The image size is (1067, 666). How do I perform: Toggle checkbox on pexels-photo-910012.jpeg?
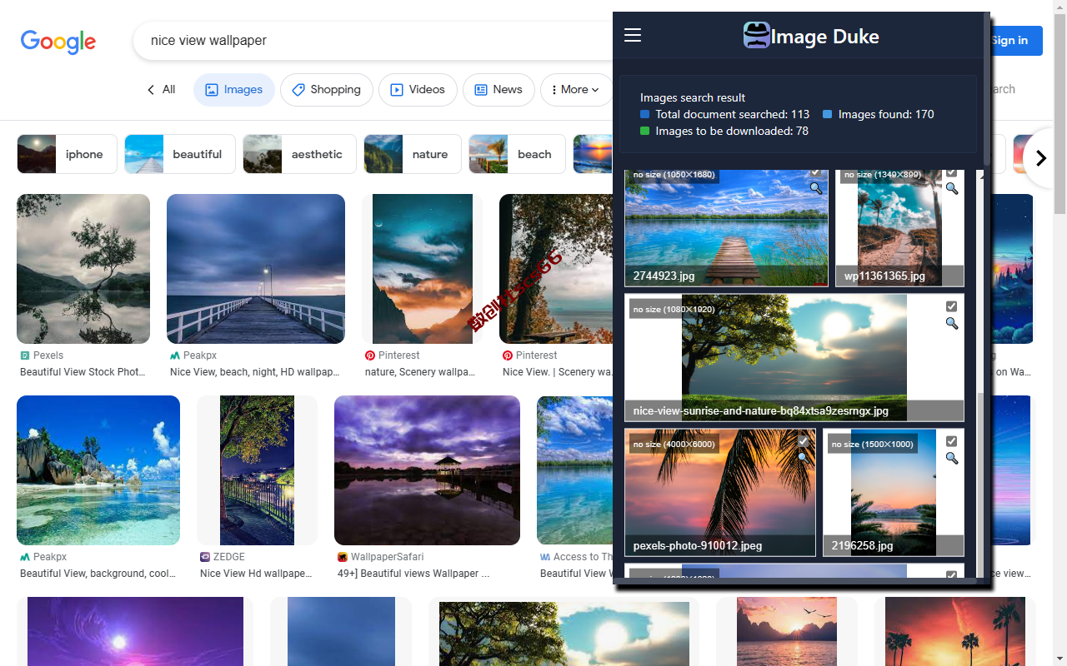[x=803, y=440]
